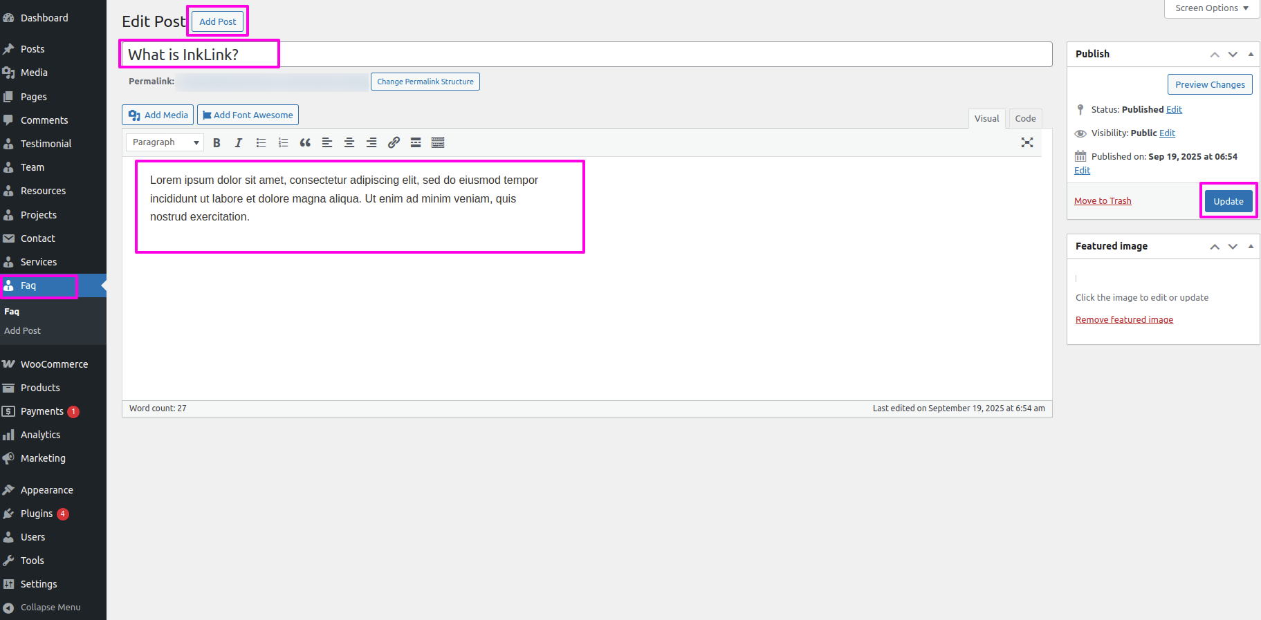Toggle bold formatting in editor toolbar
The image size is (1261, 620).
[x=217, y=142]
